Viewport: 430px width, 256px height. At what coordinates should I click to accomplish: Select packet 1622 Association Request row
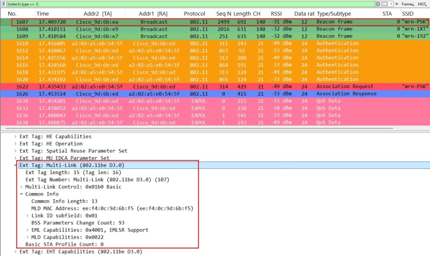(210, 86)
